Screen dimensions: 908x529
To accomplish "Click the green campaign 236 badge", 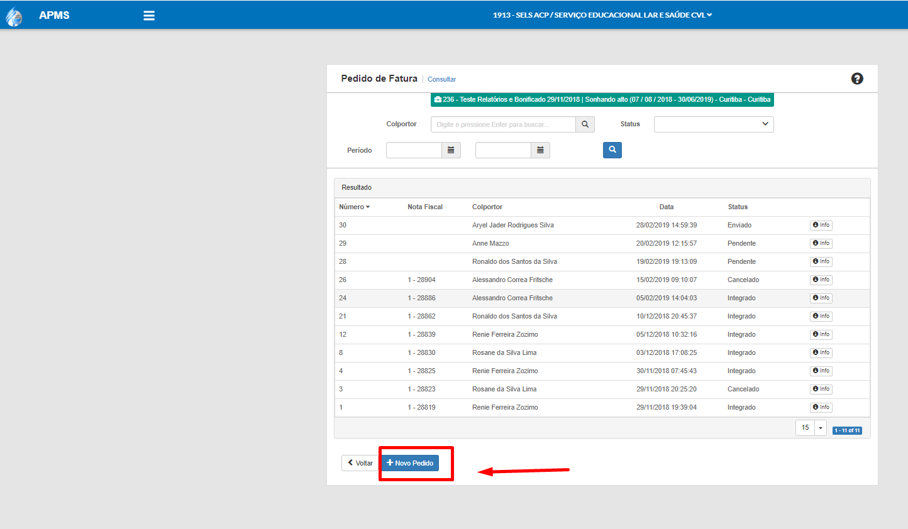I will point(602,99).
